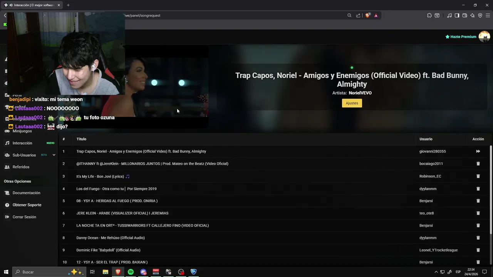The height and width of the screenshot is (277, 493).
Task: Click the Usuario column header
Action: coord(426,139)
